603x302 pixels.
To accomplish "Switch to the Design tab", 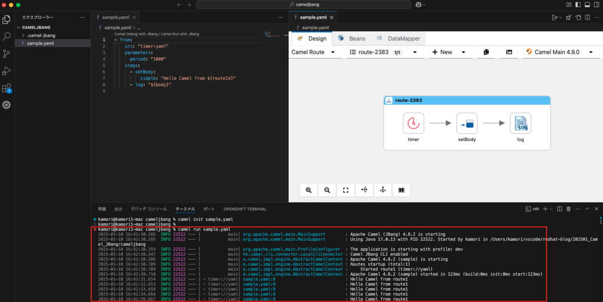I will [x=312, y=38].
